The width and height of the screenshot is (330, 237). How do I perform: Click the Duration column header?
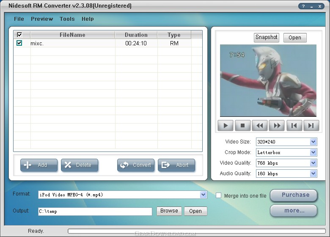pos(136,35)
